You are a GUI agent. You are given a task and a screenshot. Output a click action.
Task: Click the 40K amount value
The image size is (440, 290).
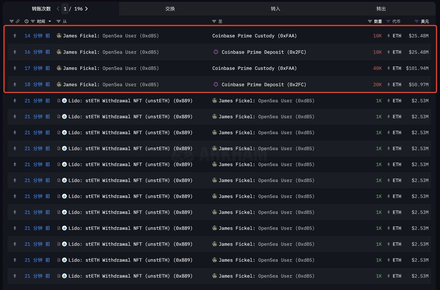tap(377, 68)
